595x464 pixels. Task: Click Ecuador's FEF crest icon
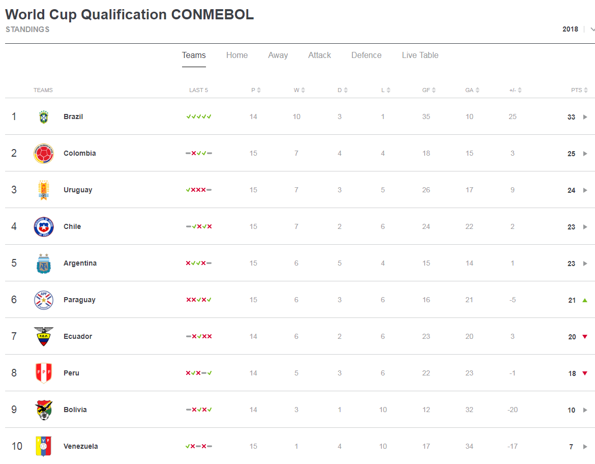[x=43, y=336]
